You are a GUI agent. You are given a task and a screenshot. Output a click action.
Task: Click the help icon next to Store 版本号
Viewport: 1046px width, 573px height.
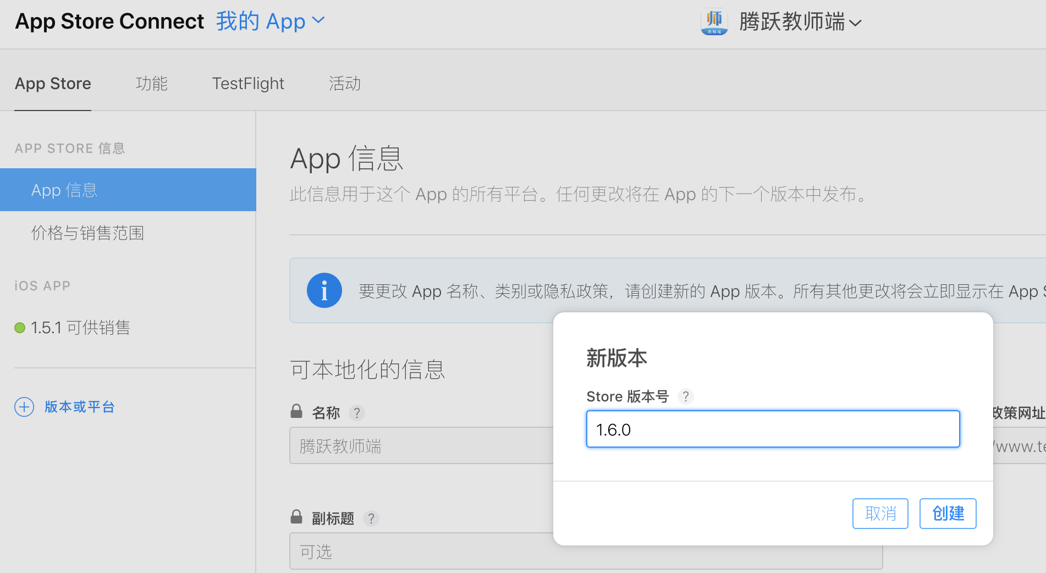click(685, 396)
